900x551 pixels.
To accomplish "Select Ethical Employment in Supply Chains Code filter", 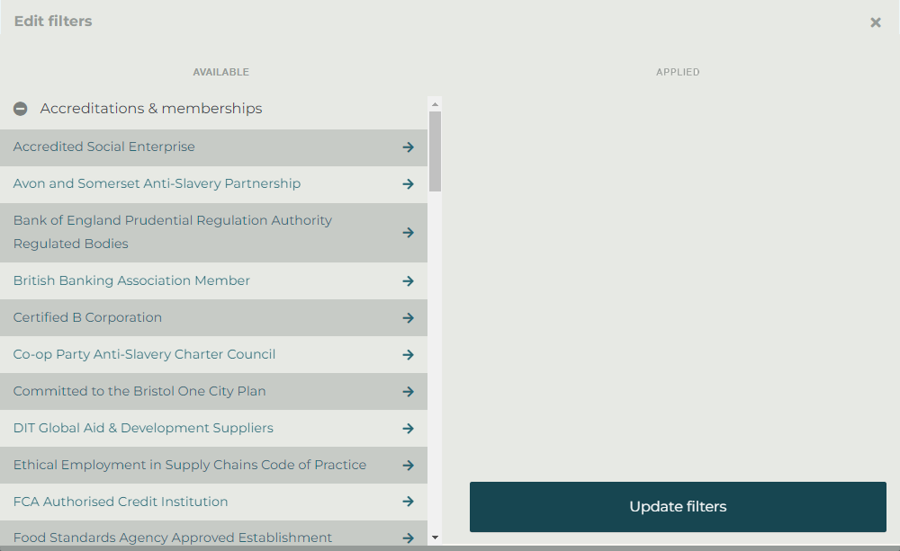I will pos(189,465).
